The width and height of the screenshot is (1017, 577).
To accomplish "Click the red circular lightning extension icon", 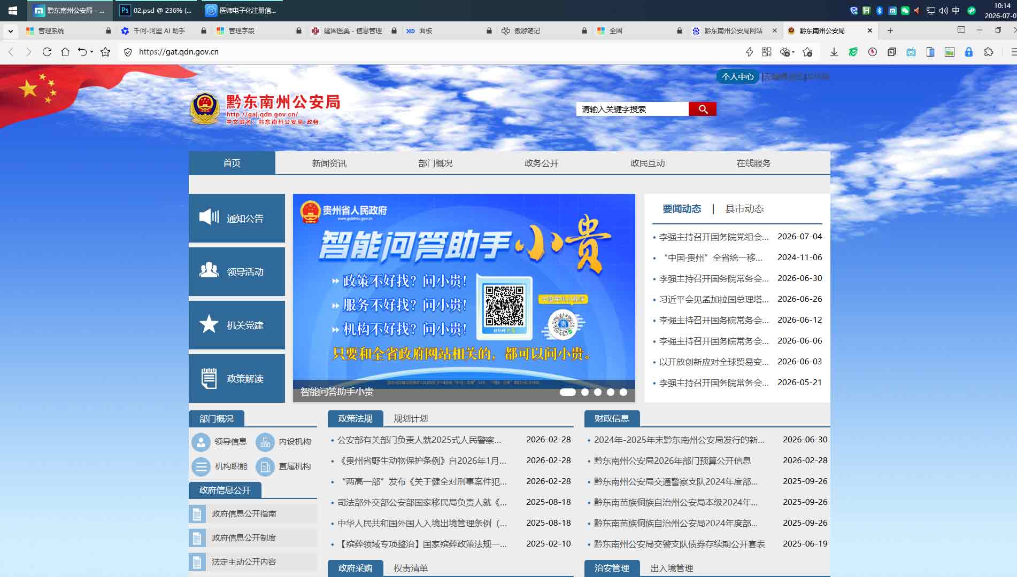I will [873, 52].
